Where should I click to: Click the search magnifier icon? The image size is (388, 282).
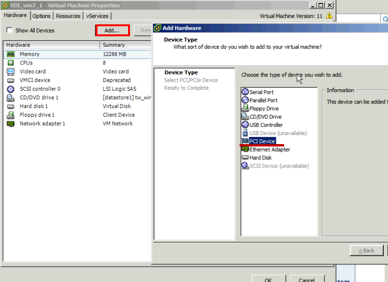(x=385, y=18)
